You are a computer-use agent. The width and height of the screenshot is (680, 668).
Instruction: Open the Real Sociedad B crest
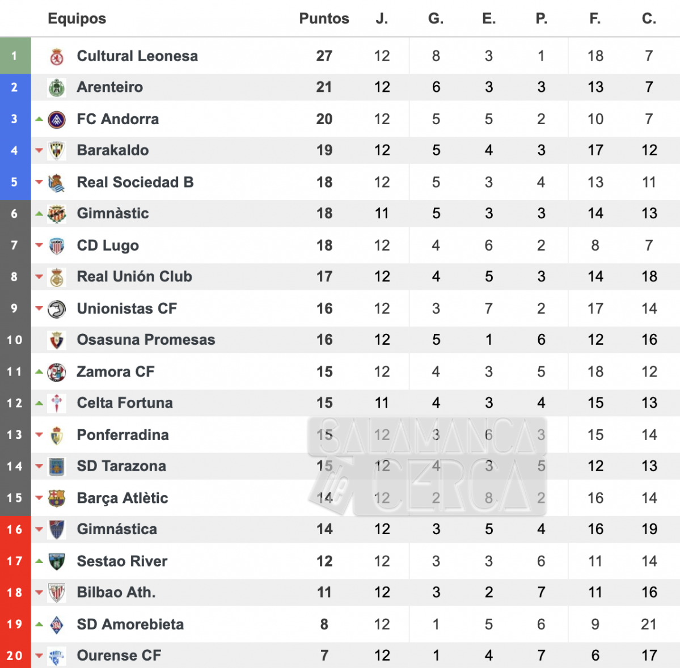click(x=56, y=183)
